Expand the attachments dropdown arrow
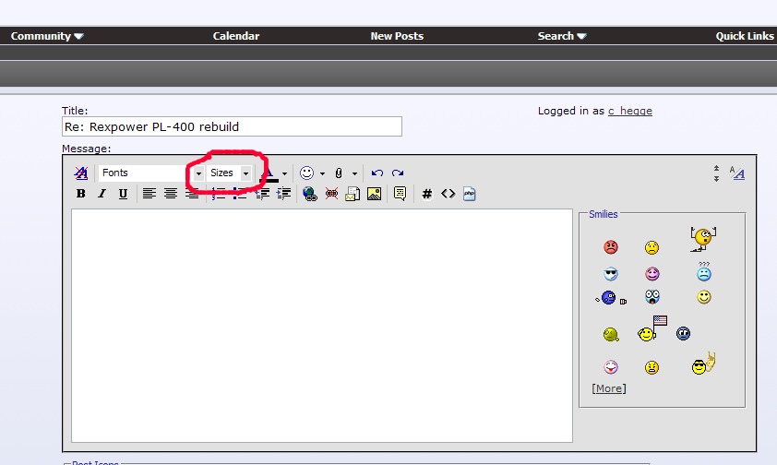Image resolution: width=777 pixels, height=465 pixels. 354,173
